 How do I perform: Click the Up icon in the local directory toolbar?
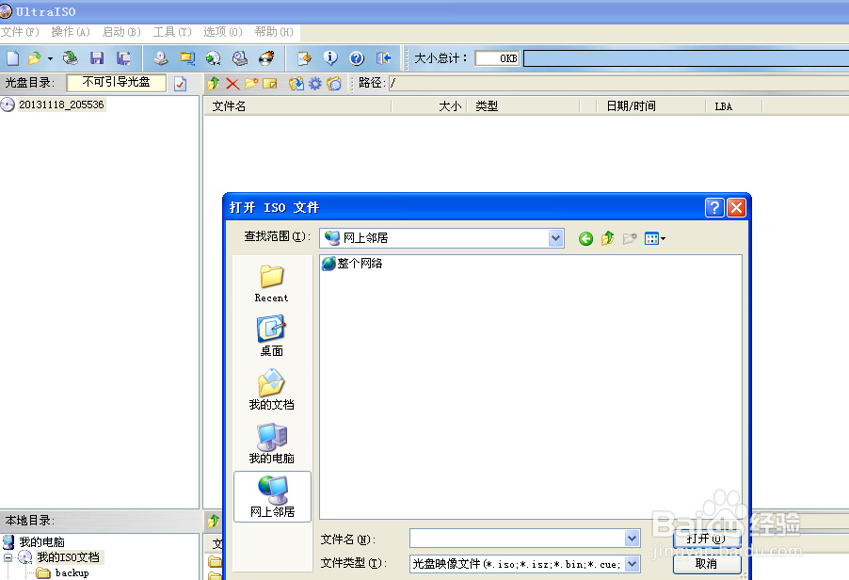tap(214, 521)
